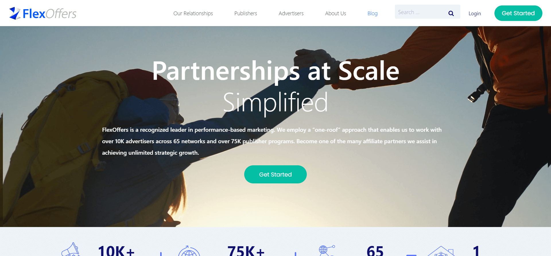Viewport: 551px width, 256px height.
Task: Open the Publishers menu item
Action: tap(246, 13)
